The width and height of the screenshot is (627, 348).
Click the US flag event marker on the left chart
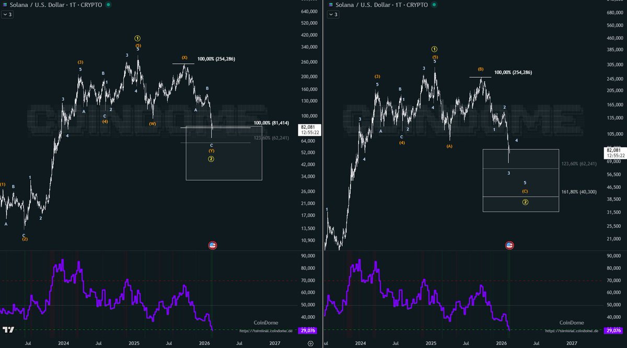pos(212,245)
